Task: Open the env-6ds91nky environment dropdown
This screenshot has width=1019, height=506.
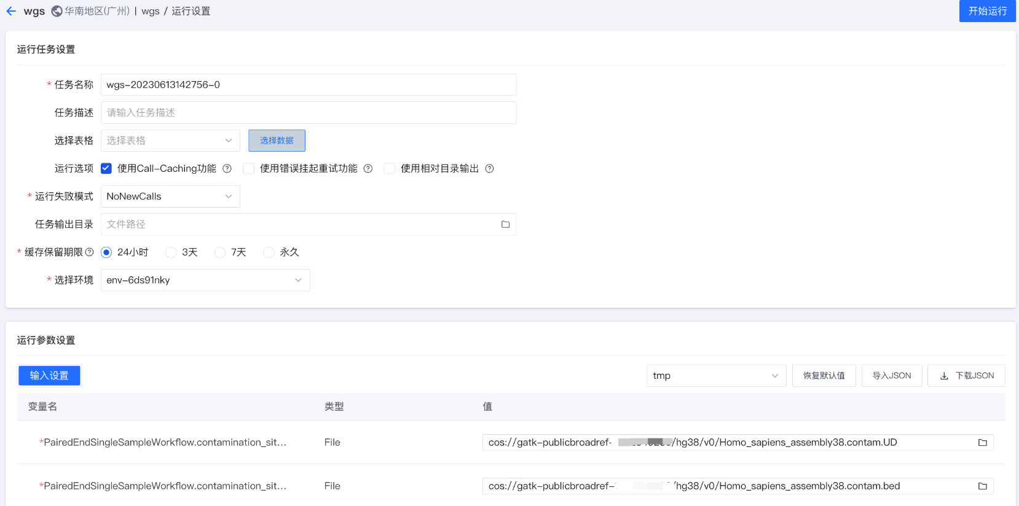Action: [x=205, y=280]
